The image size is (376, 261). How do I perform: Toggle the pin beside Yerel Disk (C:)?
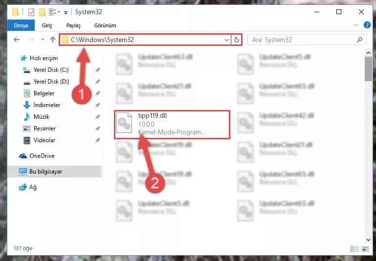[x=97, y=70]
